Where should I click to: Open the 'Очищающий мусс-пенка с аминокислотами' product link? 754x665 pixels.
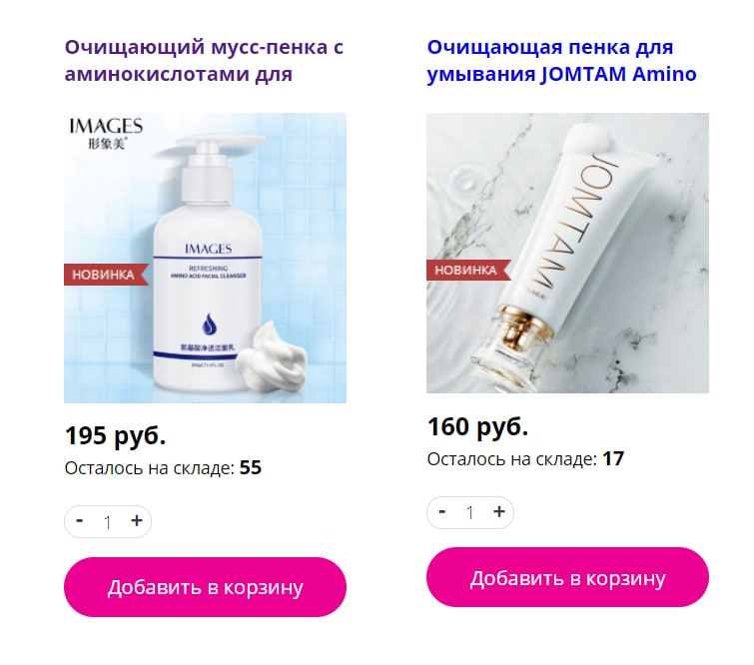click(x=205, y=61)
